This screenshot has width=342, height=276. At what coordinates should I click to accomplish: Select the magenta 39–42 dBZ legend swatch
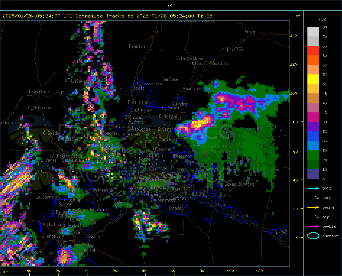click(313, 117)
